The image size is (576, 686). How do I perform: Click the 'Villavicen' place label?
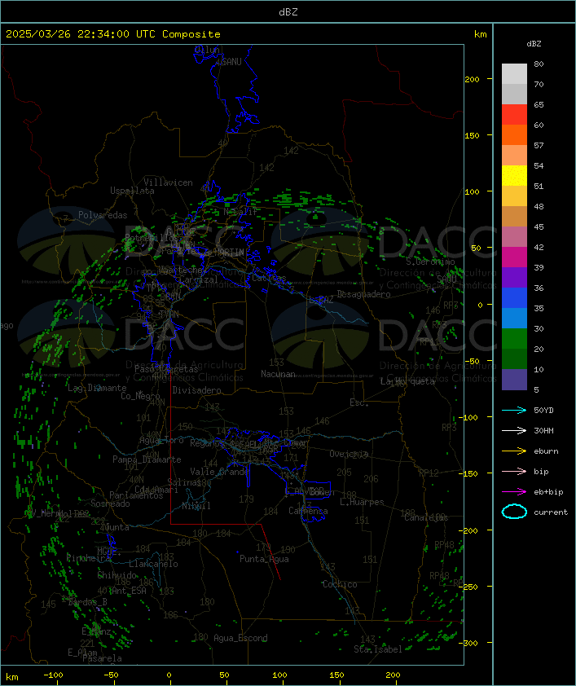pyautogui.click(x=169, y=182)
